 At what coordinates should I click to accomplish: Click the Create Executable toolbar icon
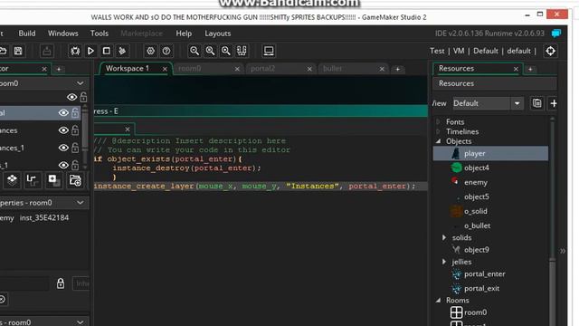point(47,51)
